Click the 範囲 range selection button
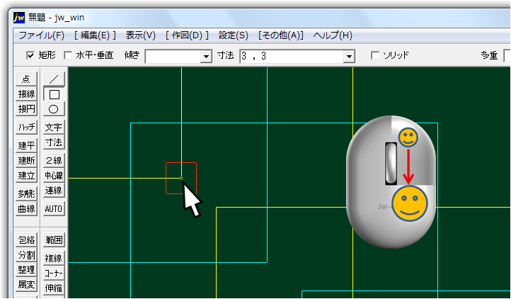 [54, 239]
